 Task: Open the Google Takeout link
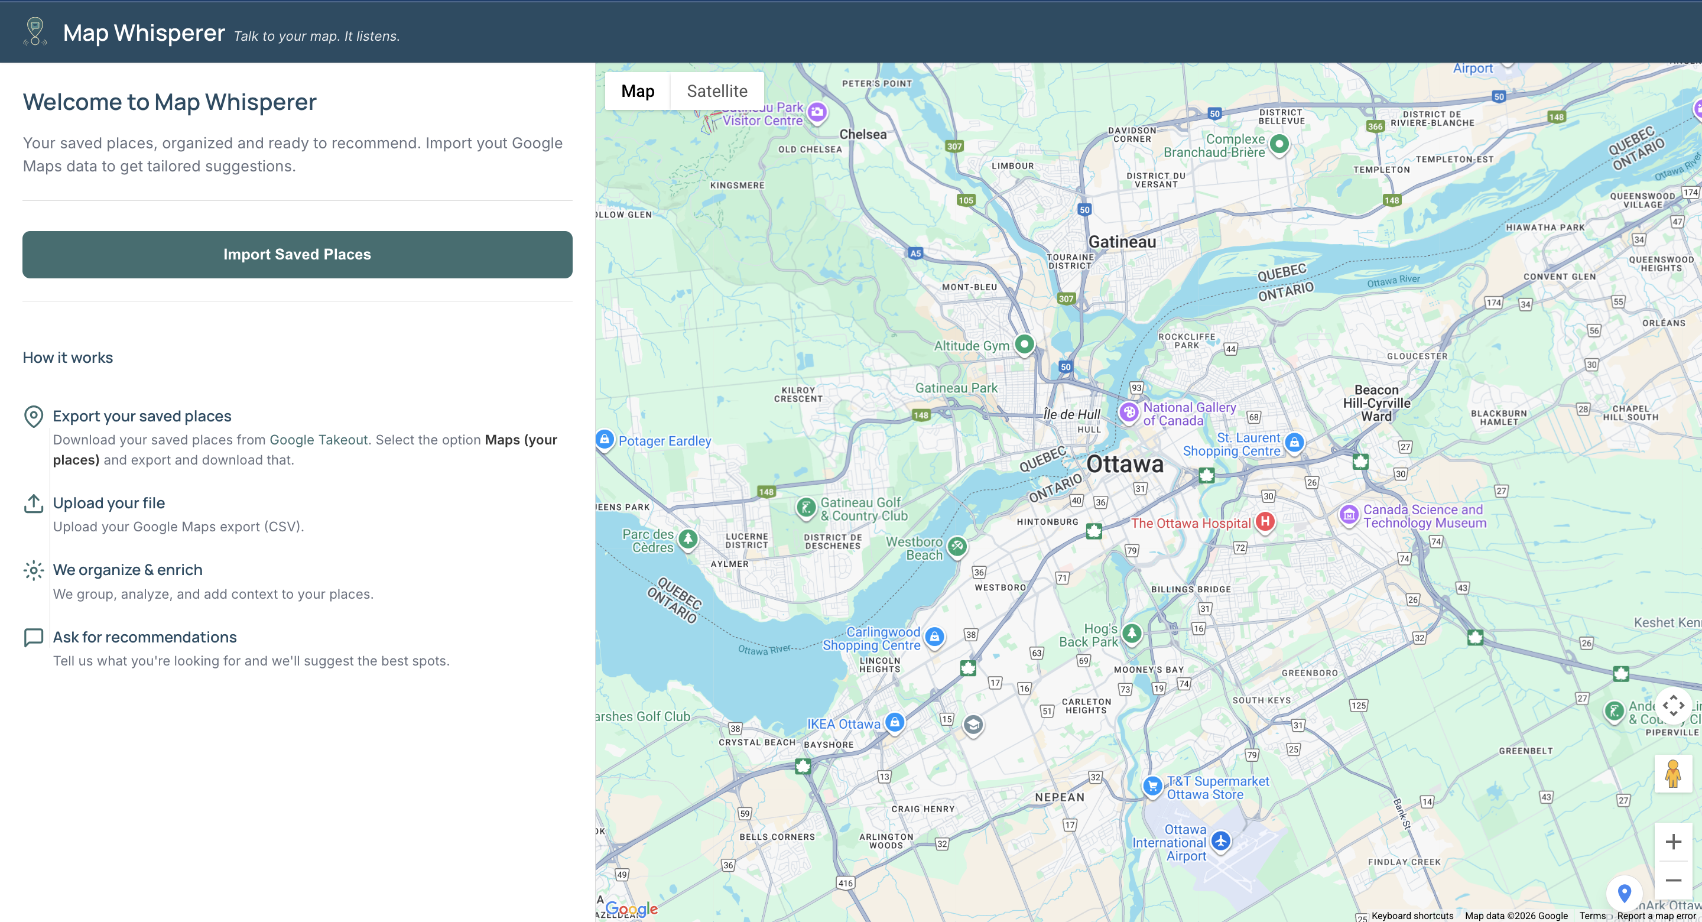319,440
